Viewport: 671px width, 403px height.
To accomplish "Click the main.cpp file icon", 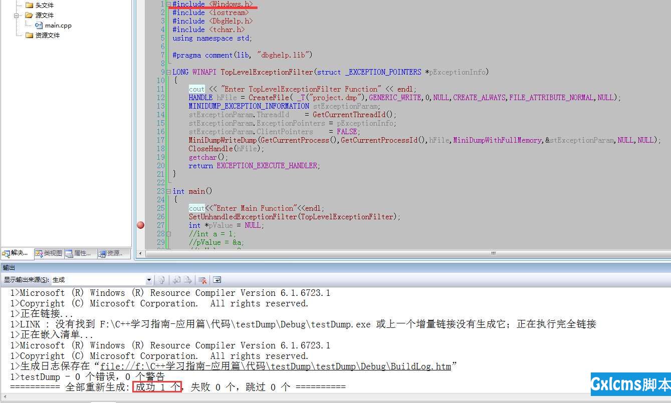I will pyautogui.click(x=39, y=26).
